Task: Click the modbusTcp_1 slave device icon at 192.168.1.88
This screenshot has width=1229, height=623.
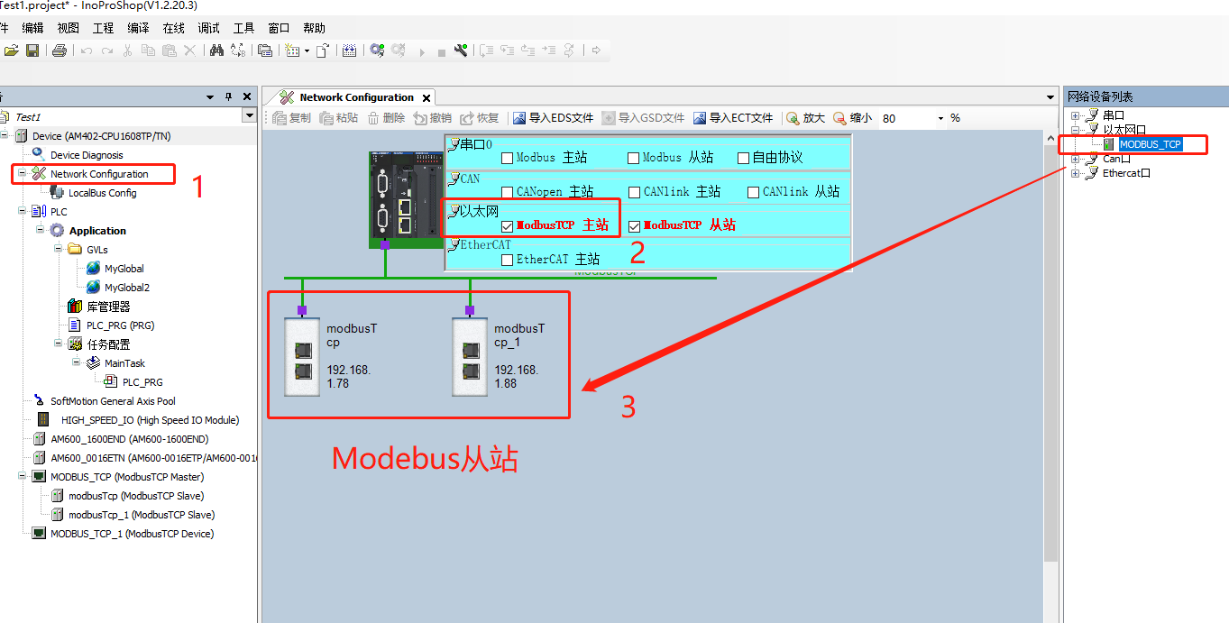Action: (470, 356)
